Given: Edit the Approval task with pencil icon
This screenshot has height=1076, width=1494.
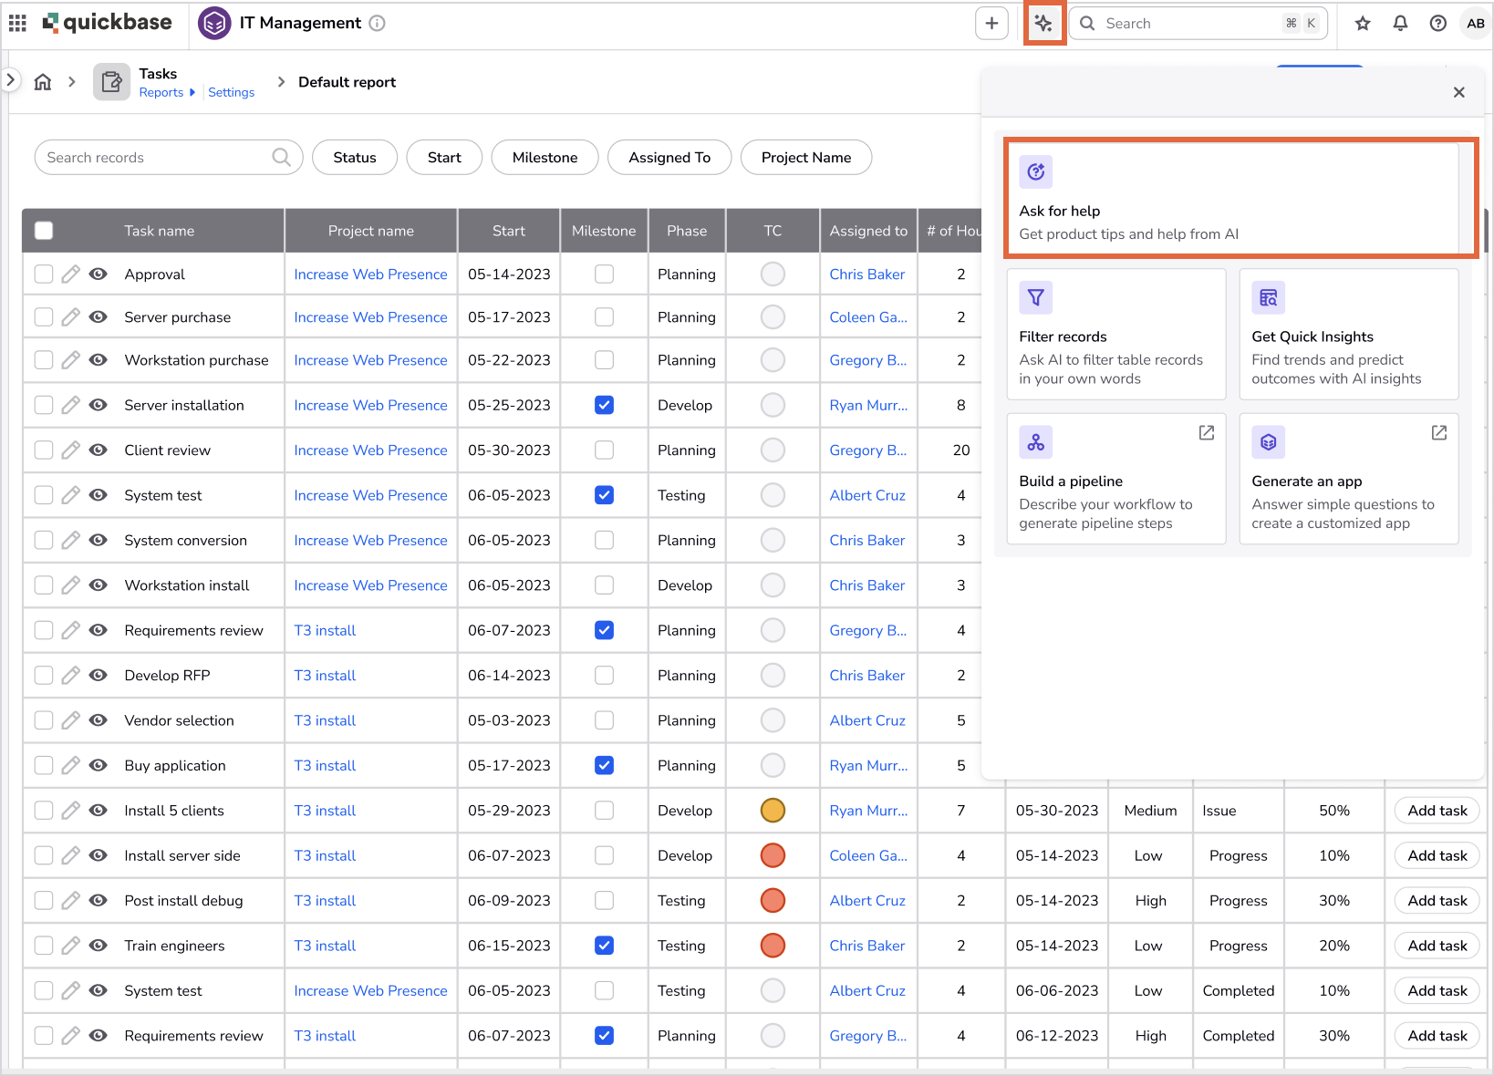Looking at the screenshot, I should pos(70,274).
